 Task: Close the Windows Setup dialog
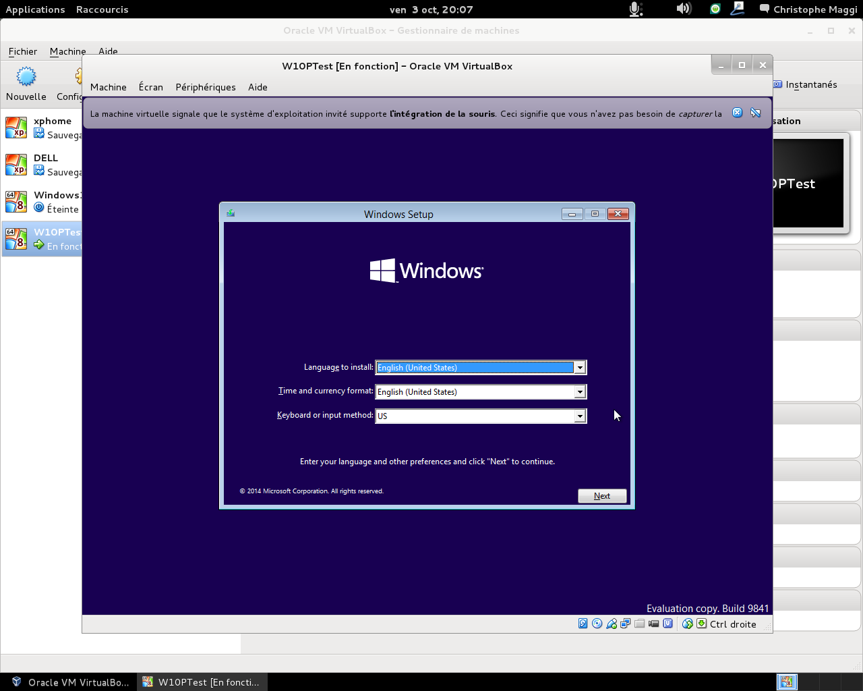pos(618,214)
